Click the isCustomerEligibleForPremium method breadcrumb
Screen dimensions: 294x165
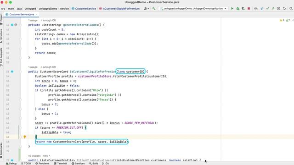(x=119, y=9)
